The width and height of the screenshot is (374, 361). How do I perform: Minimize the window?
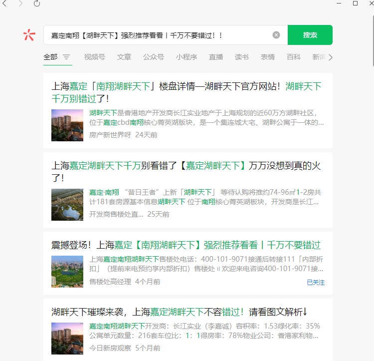pyautogui.click(x=339, y=3)
